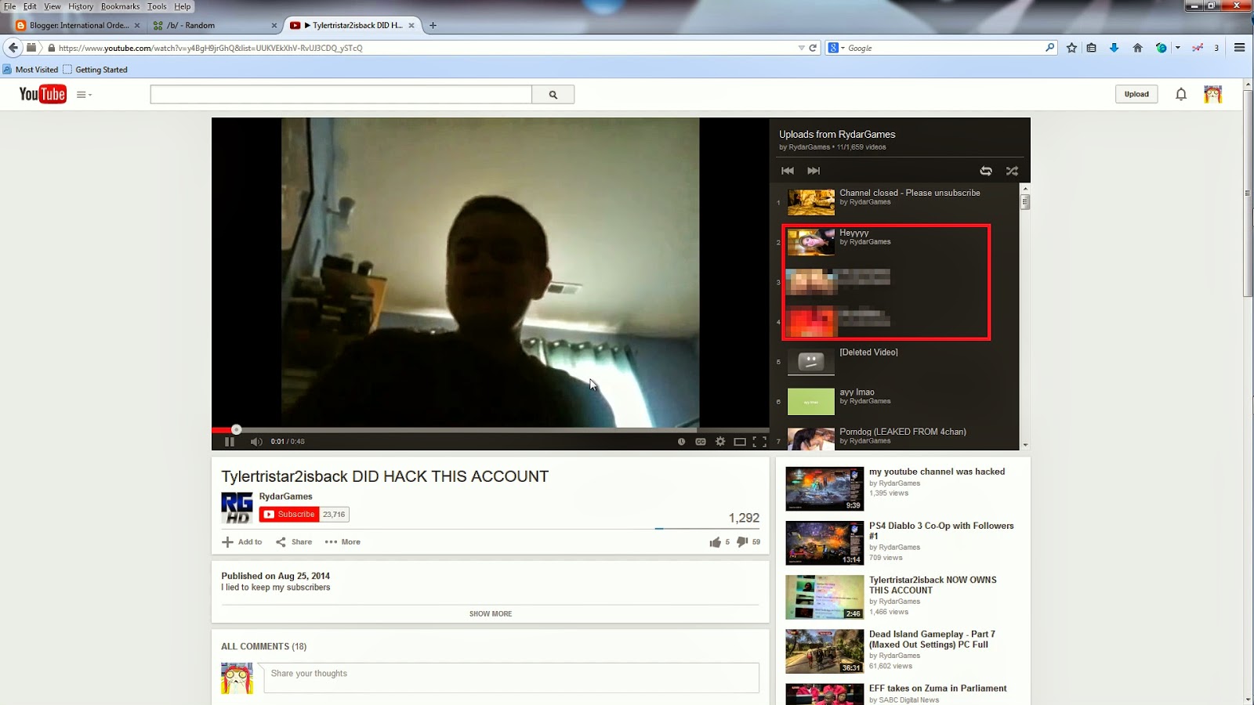Subscribe to RydarGames channel

[289, 515]
